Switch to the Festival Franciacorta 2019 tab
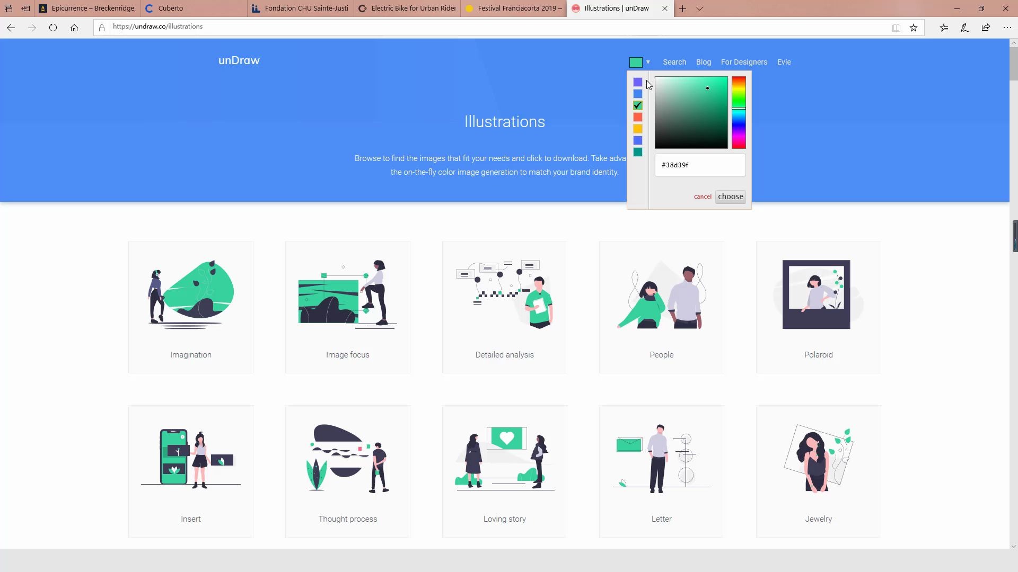The height and width of the screenshot is (572, 1018). pos(514,8)
